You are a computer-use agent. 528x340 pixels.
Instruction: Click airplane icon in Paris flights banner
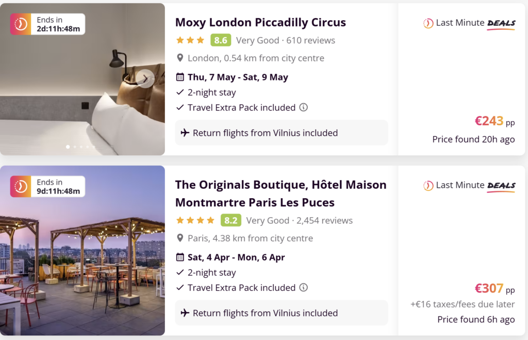(x=185, y=313)
